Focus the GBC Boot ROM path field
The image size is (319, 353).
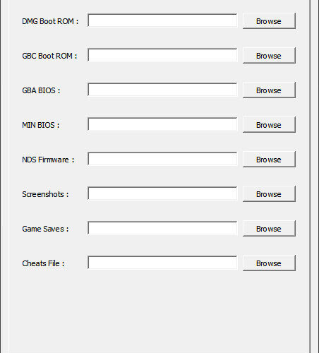click(162, 55)
